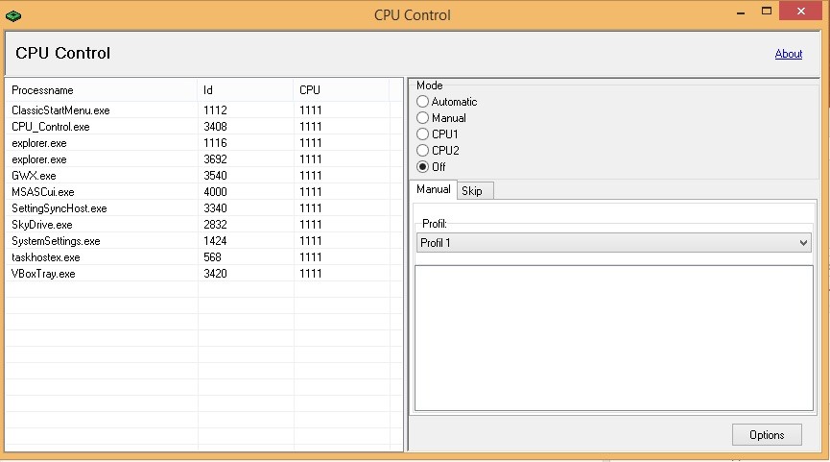The image size is (830, 462).
Task: Click the Id value 3408
Action: coord(215,127)
